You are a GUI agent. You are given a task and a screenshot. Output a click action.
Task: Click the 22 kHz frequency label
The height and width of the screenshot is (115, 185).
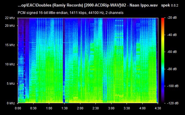point(10,18)
